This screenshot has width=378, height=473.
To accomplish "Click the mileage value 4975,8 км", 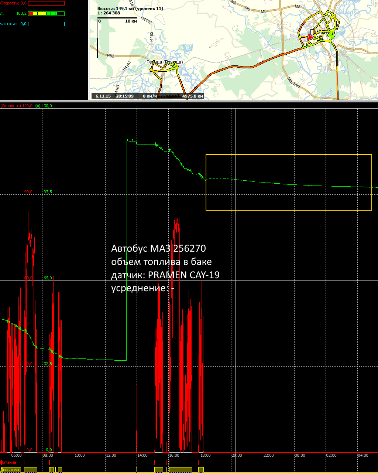I will (x=193, y=96).
